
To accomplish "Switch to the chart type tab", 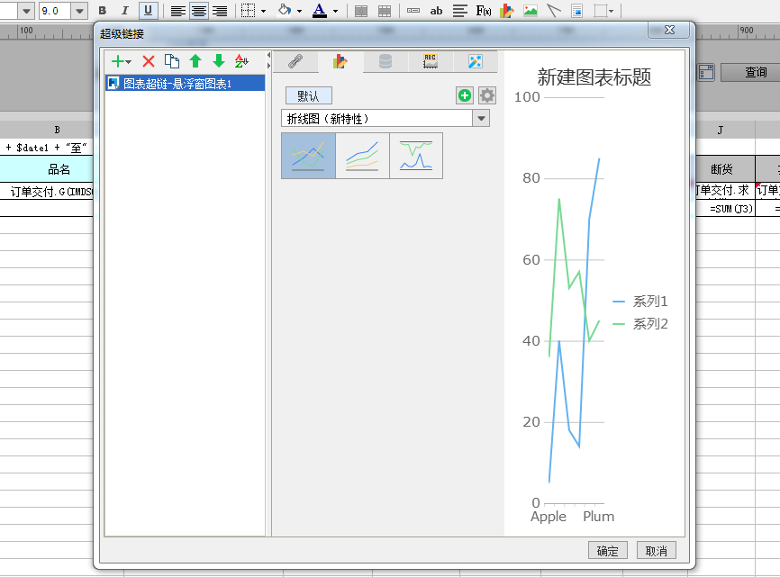I will (x=340, y=61).
